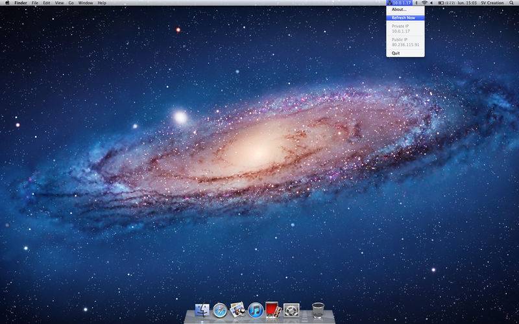Open the SV Creation user menu
Image resolution: width=519 pixels, height=324 pixels.
click(x=492, y=3)
